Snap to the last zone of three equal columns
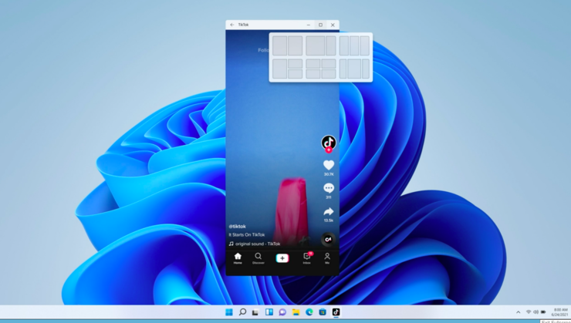The width and height of the screenshot is (571, 323). click(x=365, y=45)
